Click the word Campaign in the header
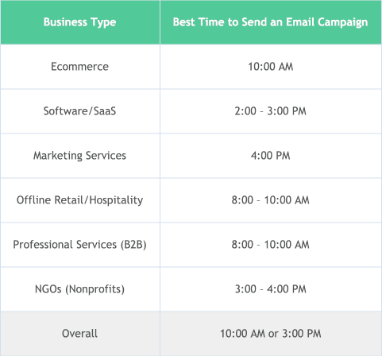The height and width of the screenshot is (356, 382). pos(342,23)
